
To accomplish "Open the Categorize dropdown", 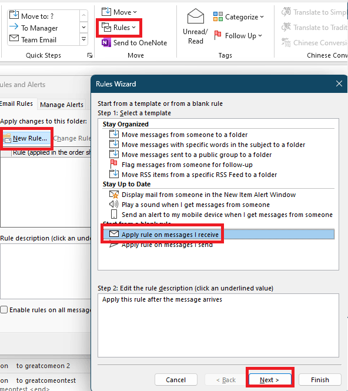I will coord(239,17).
